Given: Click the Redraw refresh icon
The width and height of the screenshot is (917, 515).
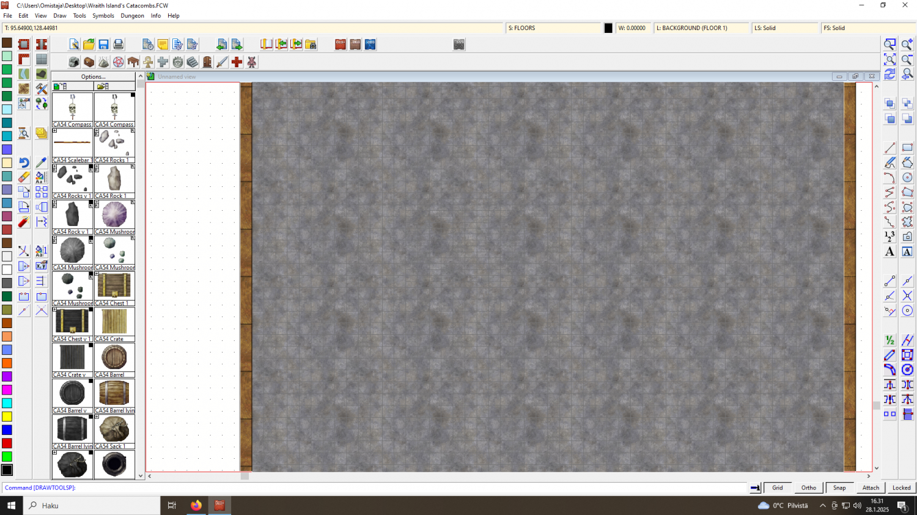Looking at the screenshot, I should click(890, 74).
